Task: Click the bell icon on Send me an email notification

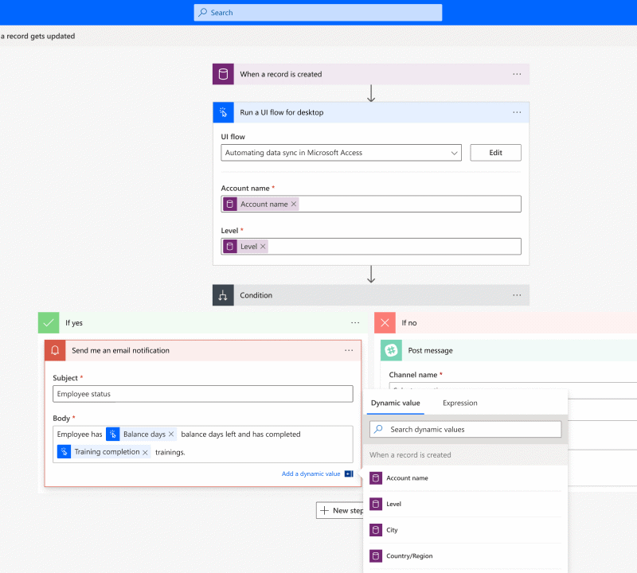Action: pos(54,350)
